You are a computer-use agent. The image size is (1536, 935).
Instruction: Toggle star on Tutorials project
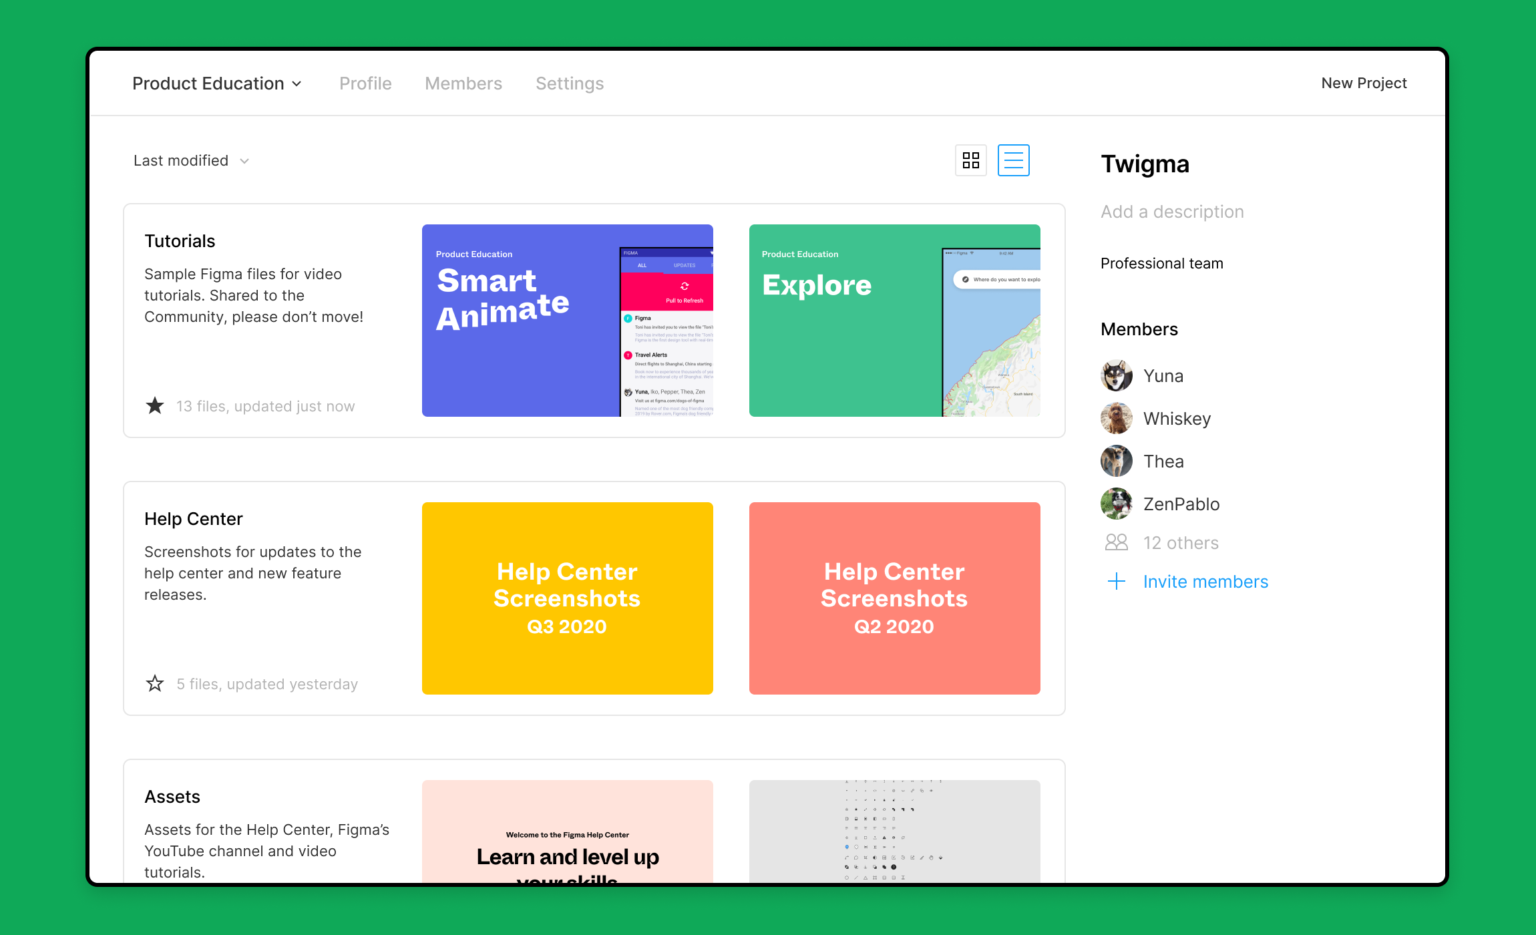pos(155,405)
